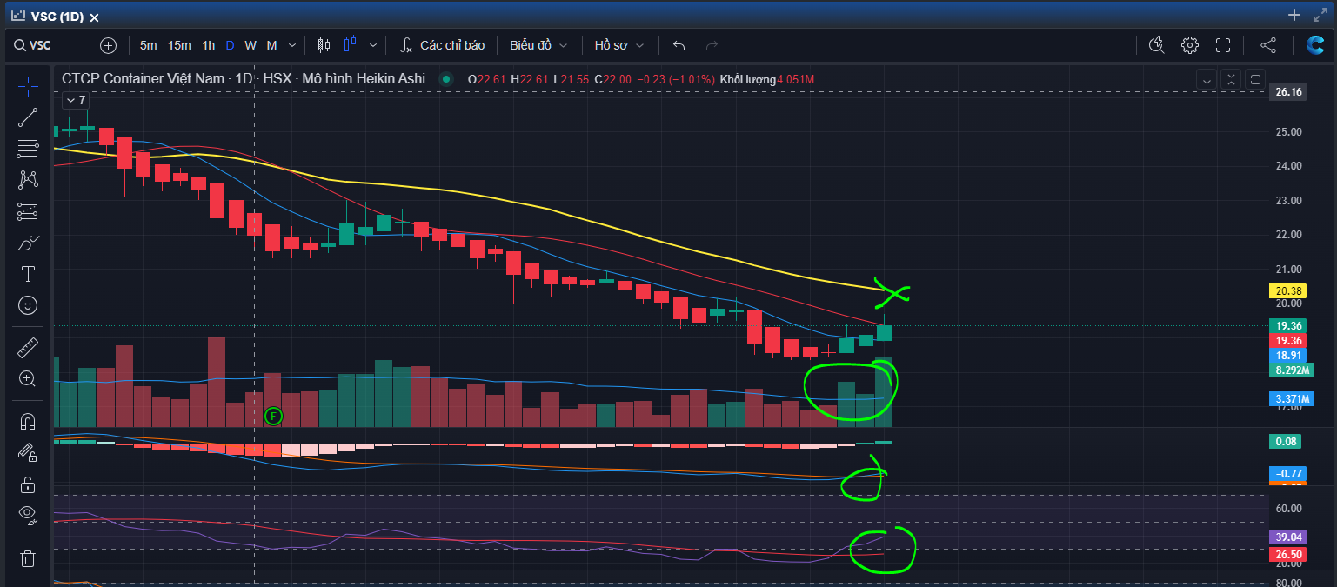The height and width of the screenshot is (587, 1337).
Task: Select the text annotation tool
Action: point(28,274)
